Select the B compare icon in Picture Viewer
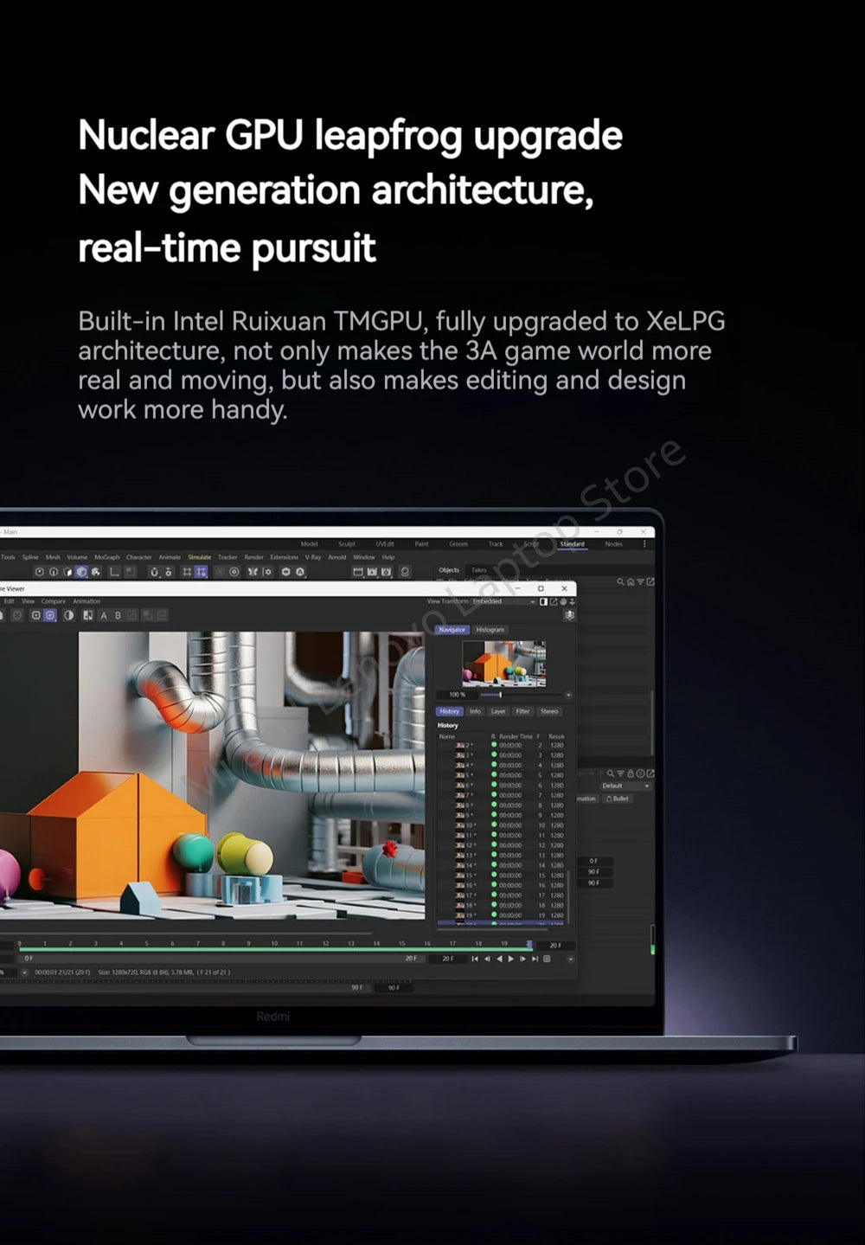 coord(119,616)
